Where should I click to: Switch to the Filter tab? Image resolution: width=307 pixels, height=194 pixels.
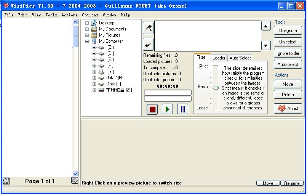[x=202, y=57]
